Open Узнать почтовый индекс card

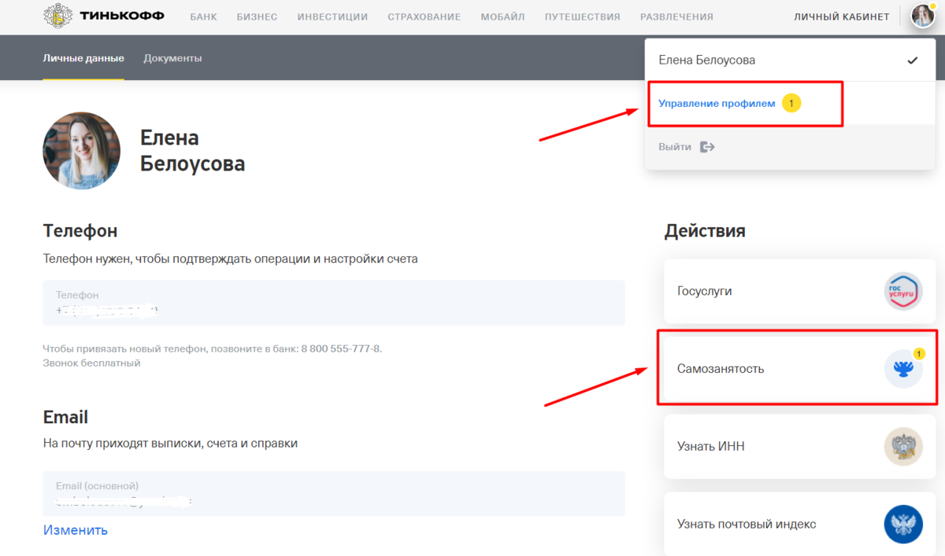coord(800,524)
